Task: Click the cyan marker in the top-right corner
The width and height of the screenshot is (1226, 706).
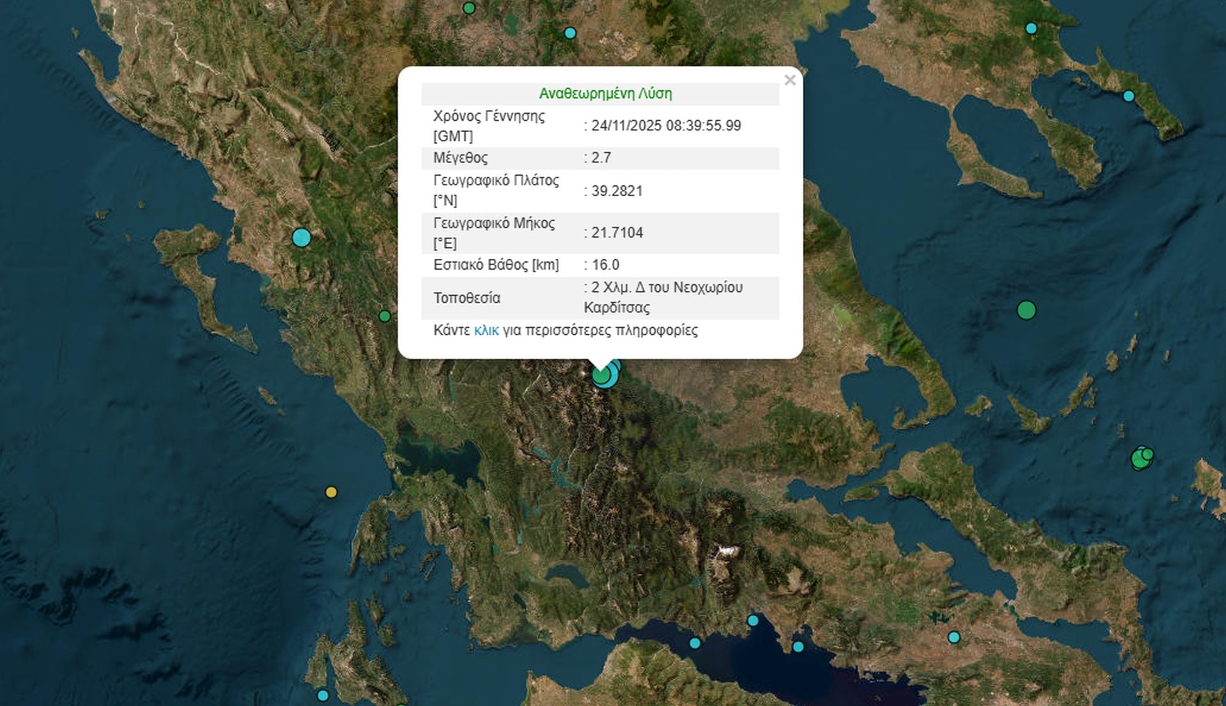Action: 1031,28
